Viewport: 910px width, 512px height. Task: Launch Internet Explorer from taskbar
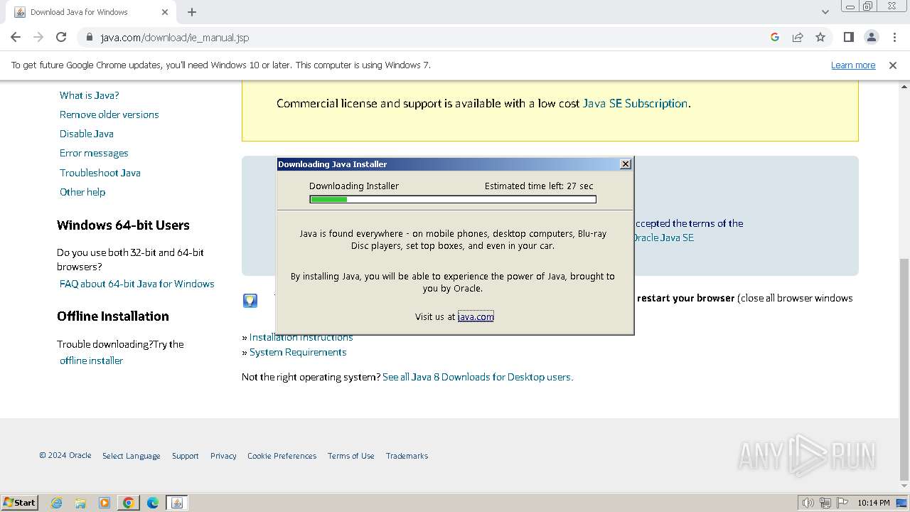[x=56, y=503]
